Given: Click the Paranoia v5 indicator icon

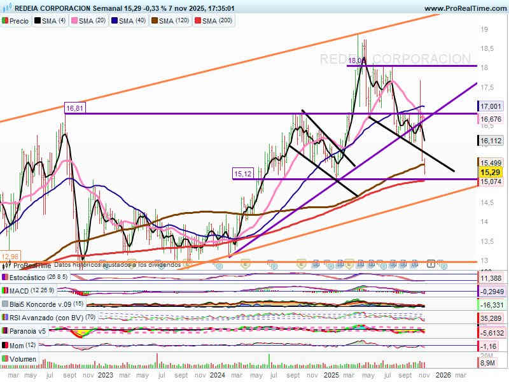Looking at the screenshot, I should coord(6,331).
